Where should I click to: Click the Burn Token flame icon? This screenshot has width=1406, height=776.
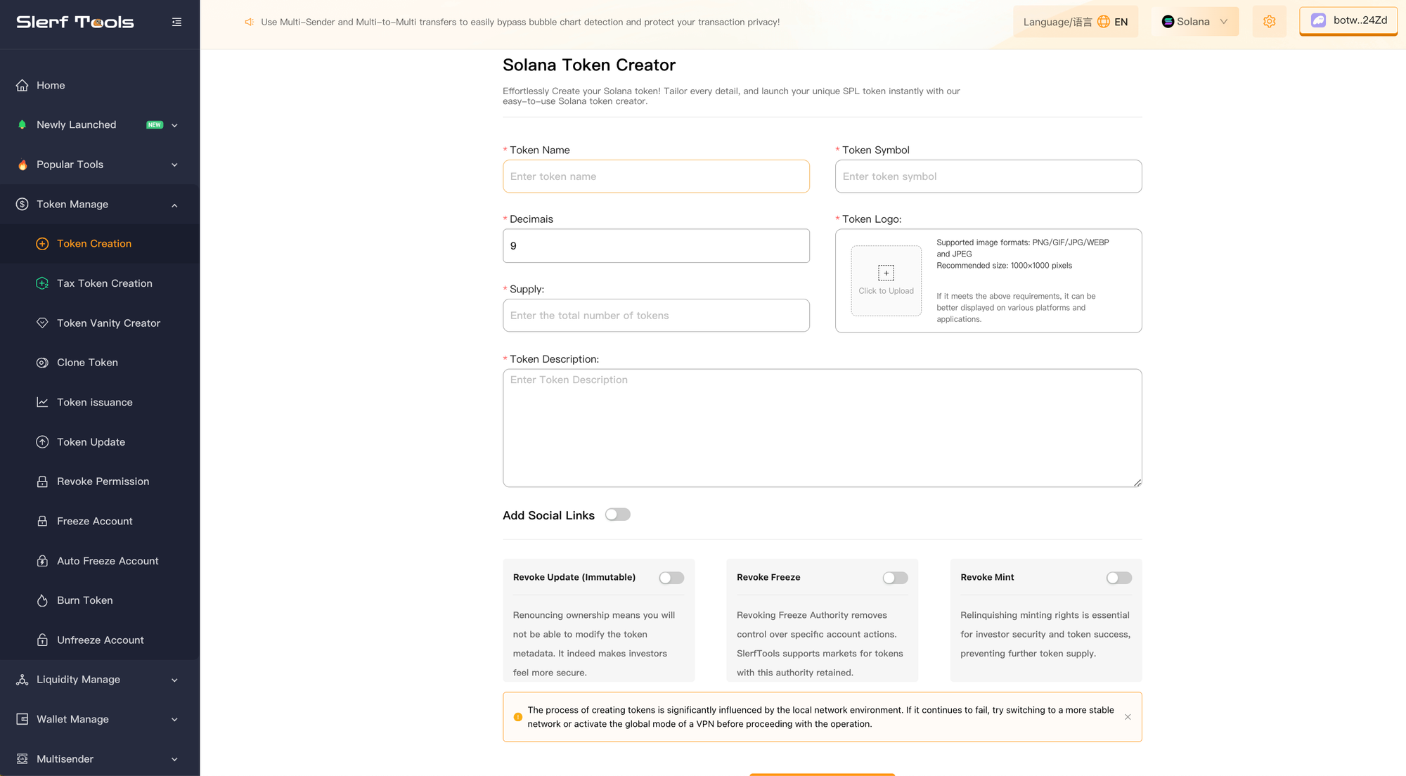42,600
